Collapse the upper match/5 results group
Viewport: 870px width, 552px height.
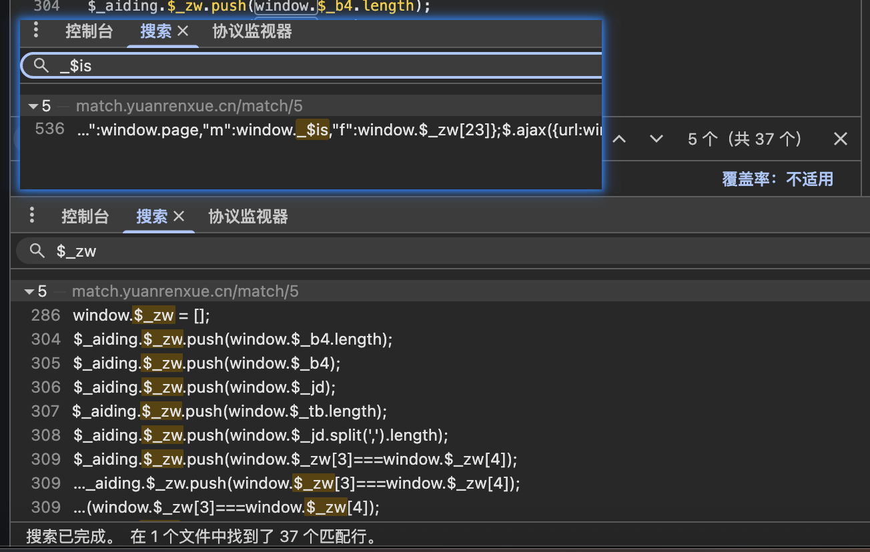pos(32,106)
